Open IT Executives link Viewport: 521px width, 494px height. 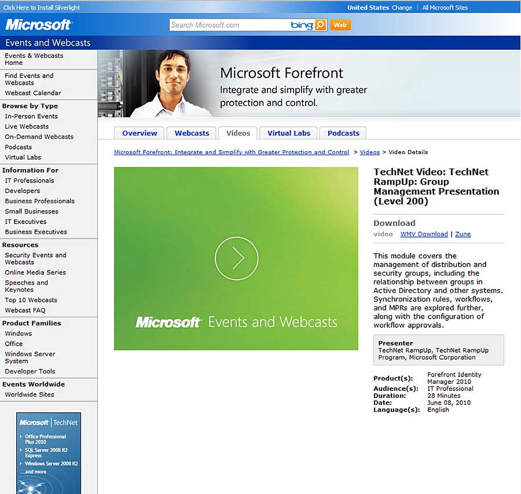(x=25, y=222)
